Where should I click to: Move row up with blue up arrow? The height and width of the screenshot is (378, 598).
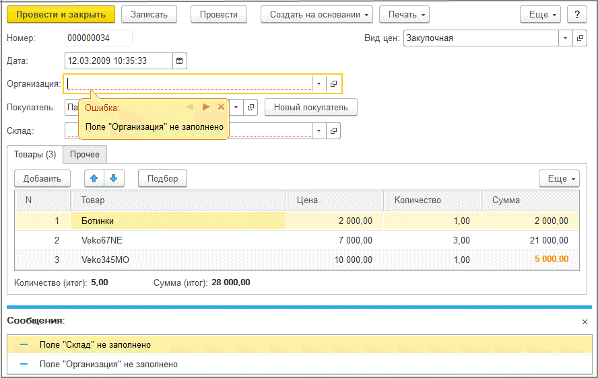point(94,178)
